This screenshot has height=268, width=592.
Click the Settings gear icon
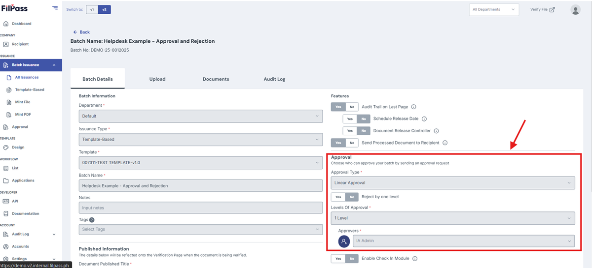[6, 259]
